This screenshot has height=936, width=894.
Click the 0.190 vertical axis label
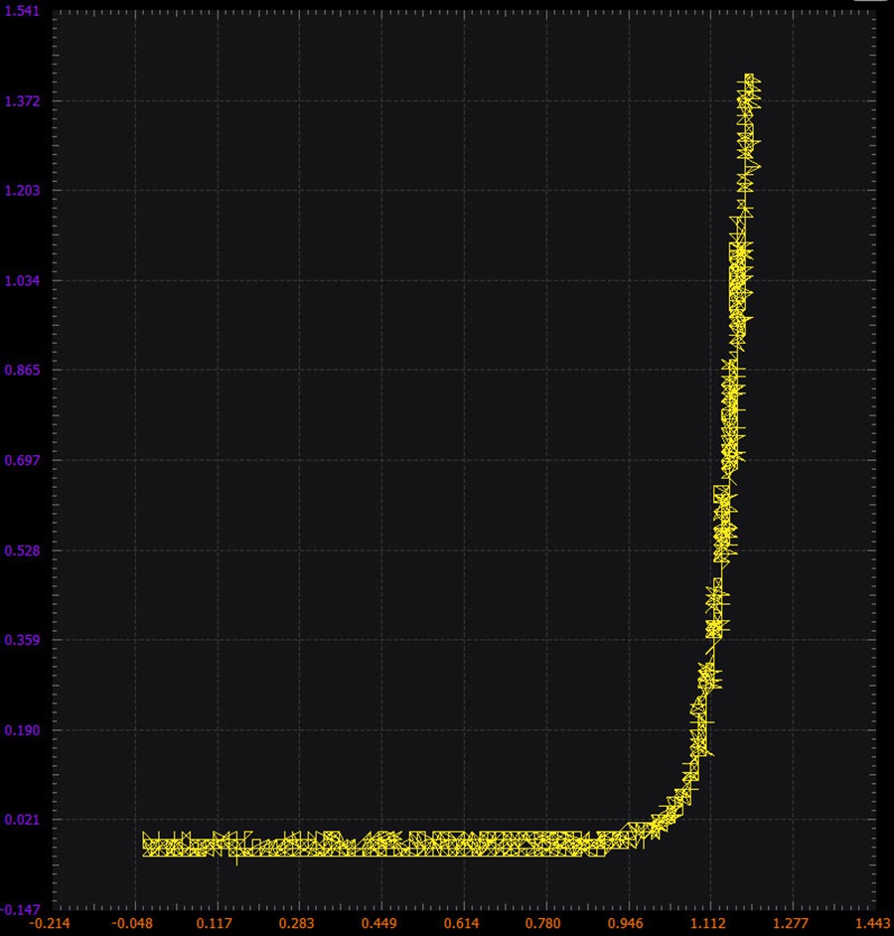[22, 730]
